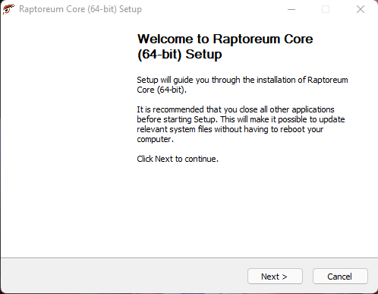Viewport: 378px width, 294px height.
Task: Click the '(64-bit) Setup' heading line
Action: pos(180,55)
